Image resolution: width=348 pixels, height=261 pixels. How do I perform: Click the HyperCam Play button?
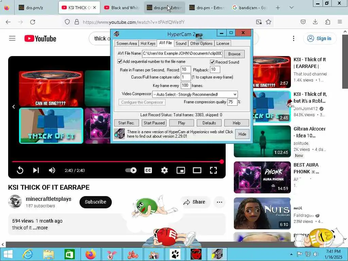coord(181,123)
